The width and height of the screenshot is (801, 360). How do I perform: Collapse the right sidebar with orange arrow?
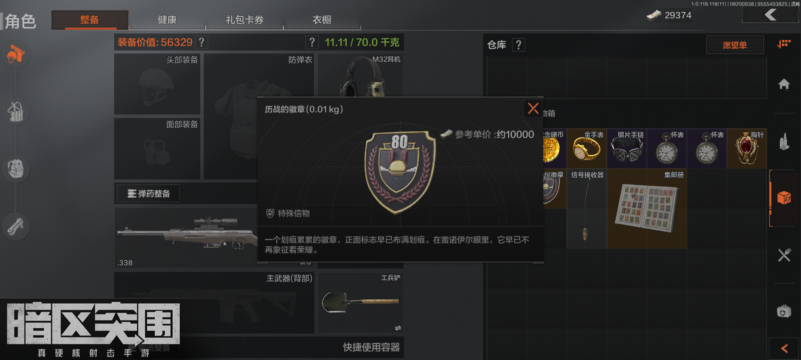click(784, 348)
